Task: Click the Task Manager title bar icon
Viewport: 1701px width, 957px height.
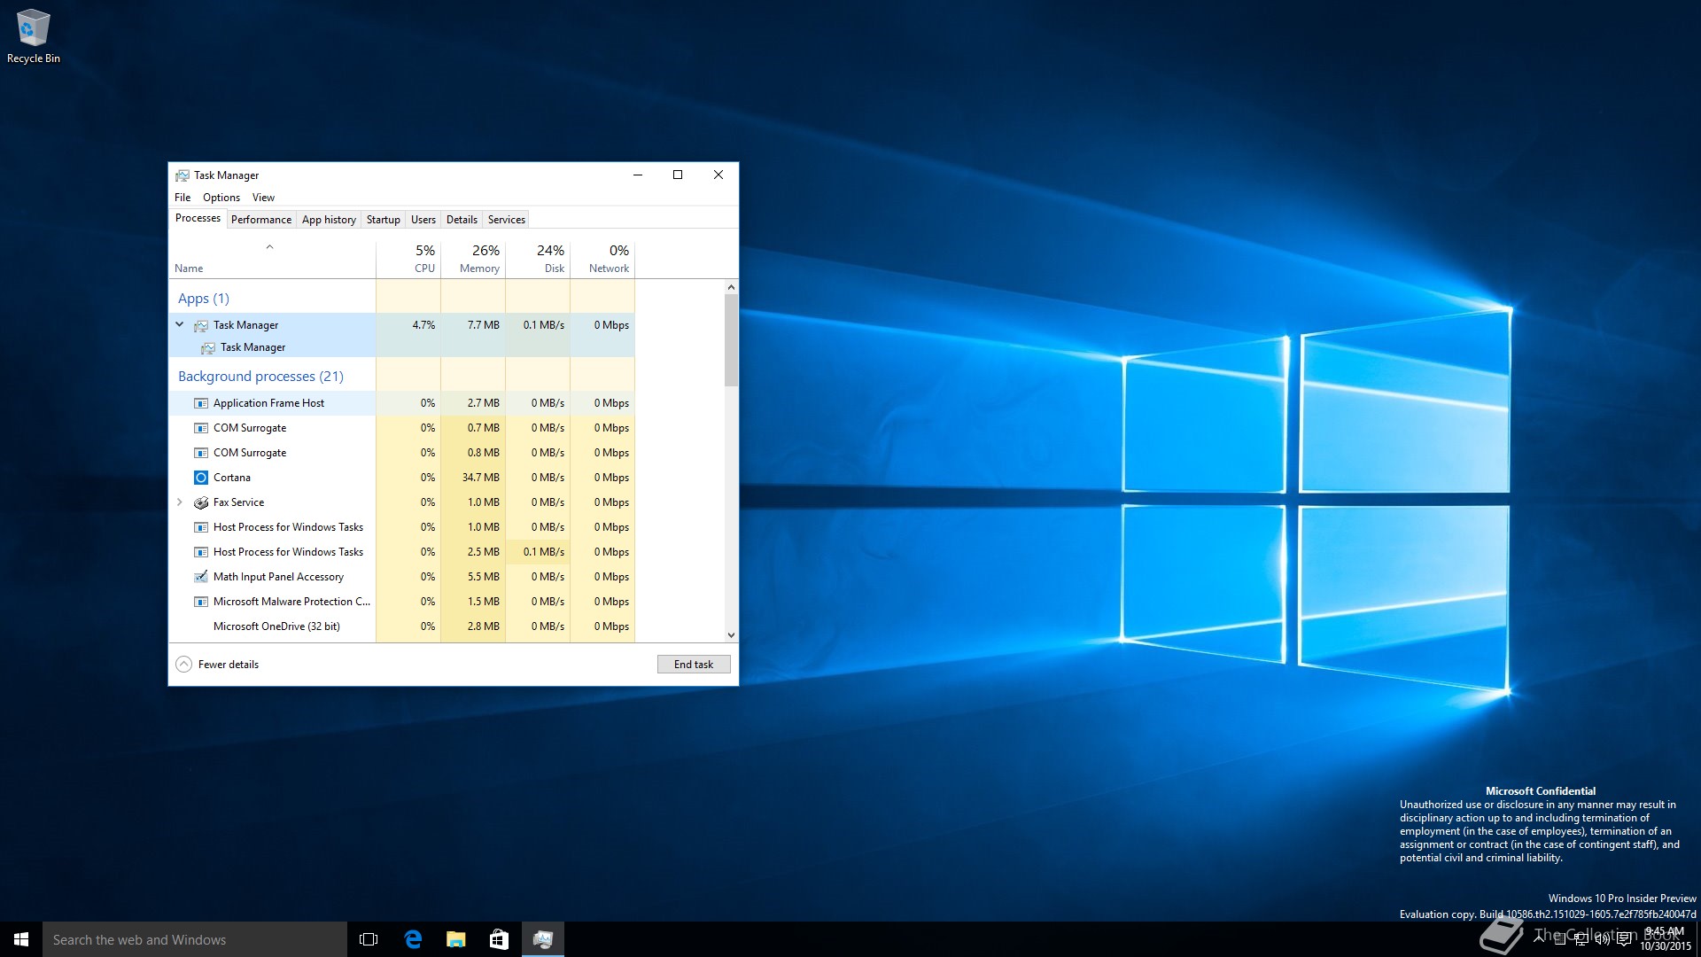Action: (183, 175)
